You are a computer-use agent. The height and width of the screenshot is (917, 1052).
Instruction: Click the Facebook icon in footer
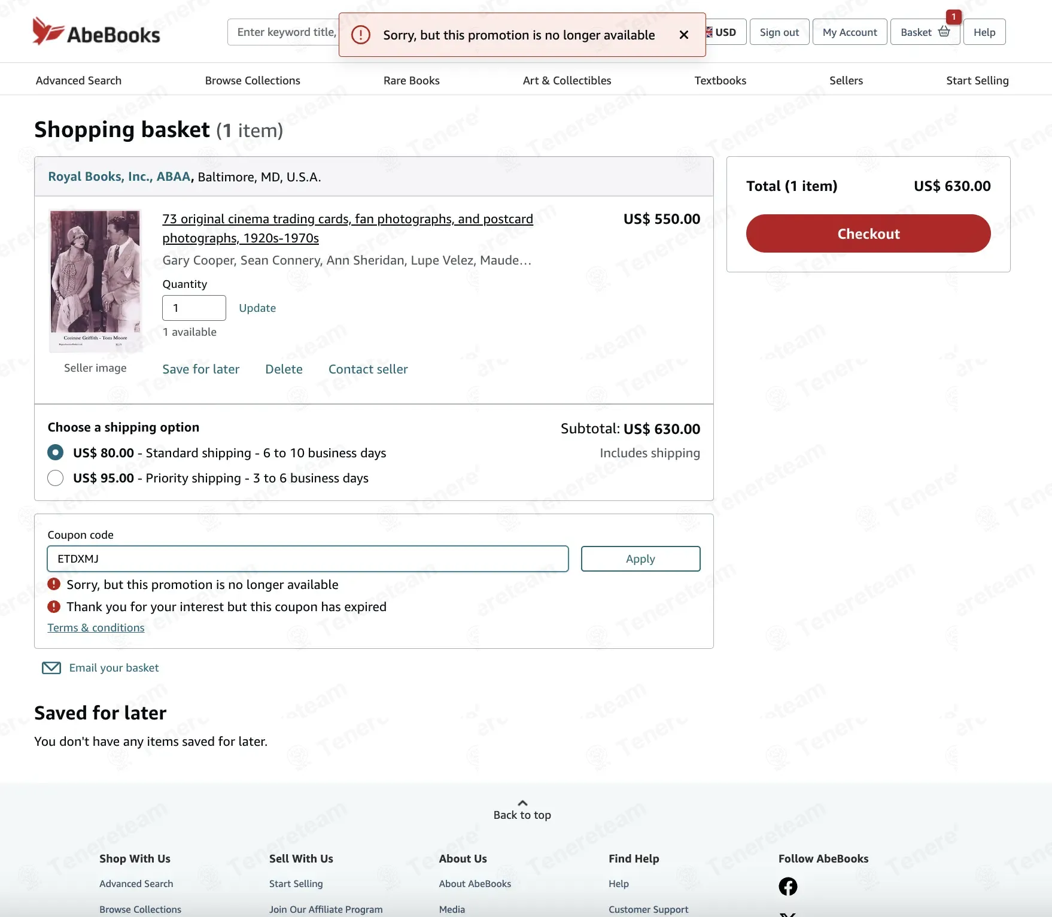click(788, 886)
